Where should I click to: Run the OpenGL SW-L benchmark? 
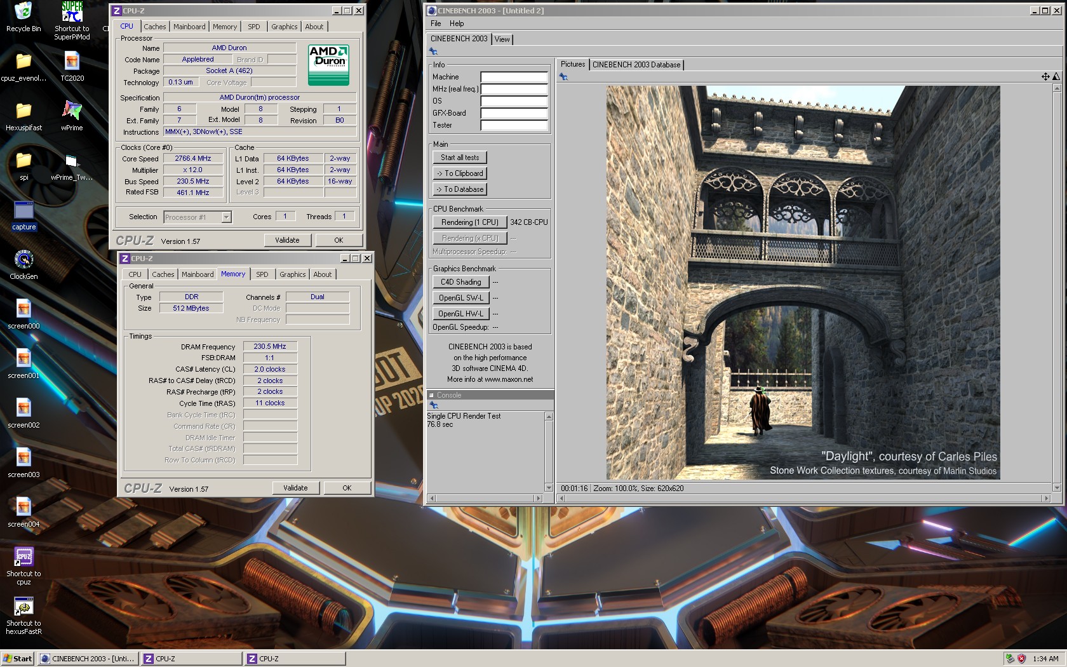coord(461,298)
